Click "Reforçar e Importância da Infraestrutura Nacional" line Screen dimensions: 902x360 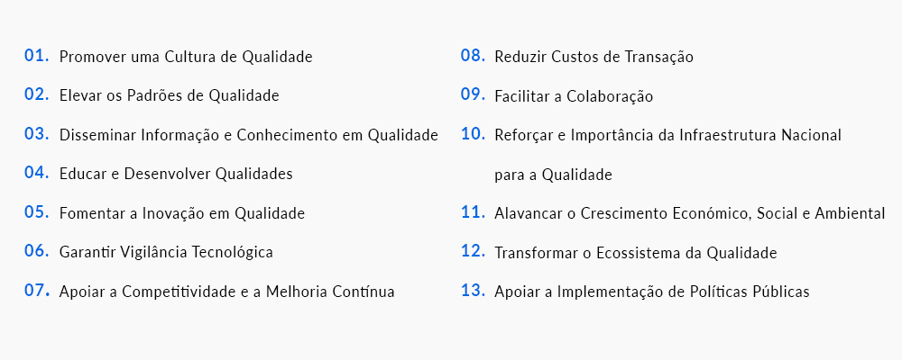[x=667, y=135]
